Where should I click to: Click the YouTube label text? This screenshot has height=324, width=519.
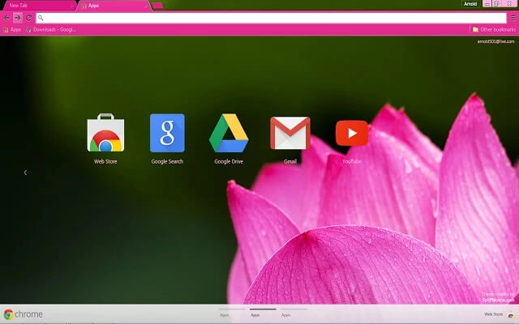coord(352,162)
